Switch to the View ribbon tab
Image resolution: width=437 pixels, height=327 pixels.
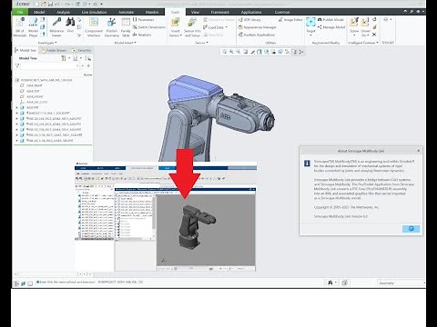point(195,12)
